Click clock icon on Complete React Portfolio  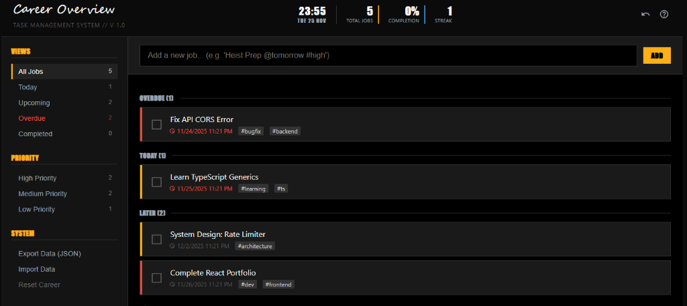(x=172, y=285)
